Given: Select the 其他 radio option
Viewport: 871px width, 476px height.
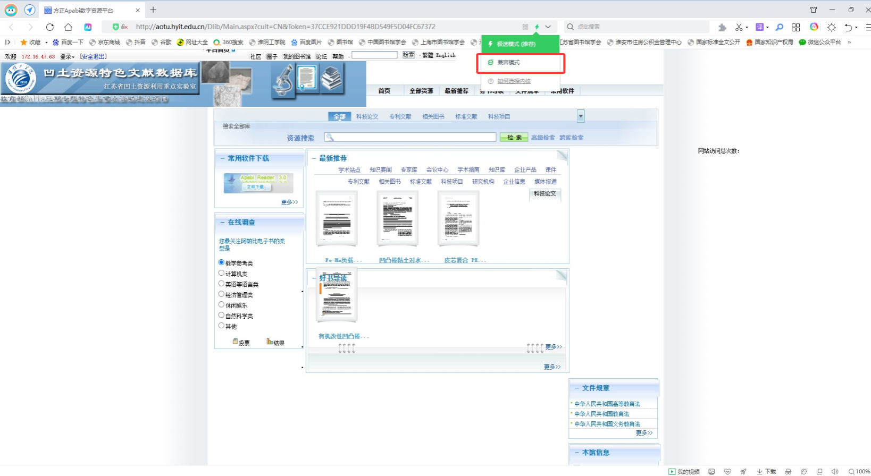Looking at the screenshot, I should tap(221, 326).
